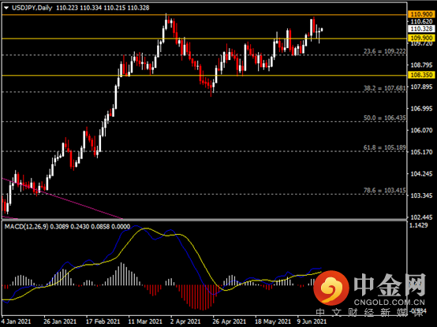This screenshot has width=437, height=327.
Task: Click the 108.795 price scale value
Action: pyautogui.click(x=421, y=65)
